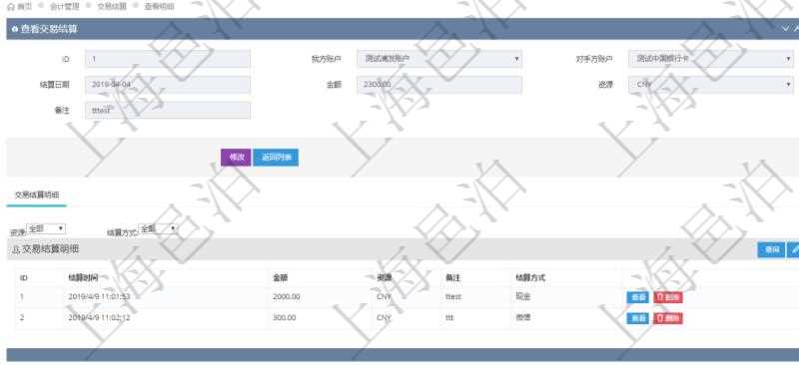Image resolution: width=799 pixels, height=365 pixels.
Task: Collapse the panel with the header chevron-down icon
Action: [785, 29]
